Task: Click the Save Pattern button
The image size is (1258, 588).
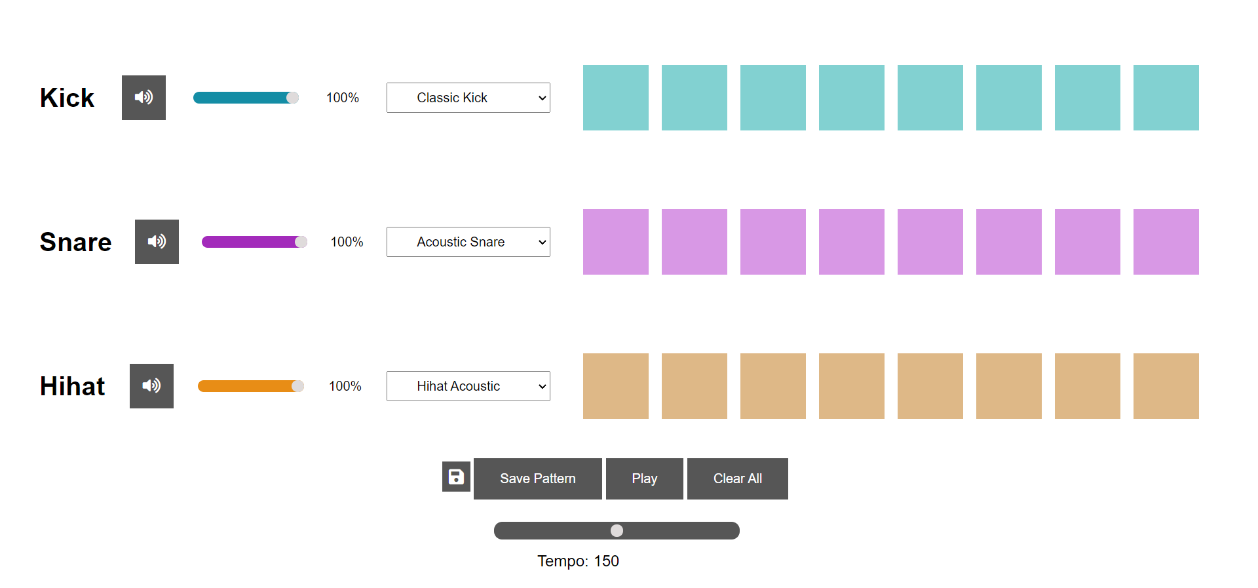Action: tap(538, 479)
